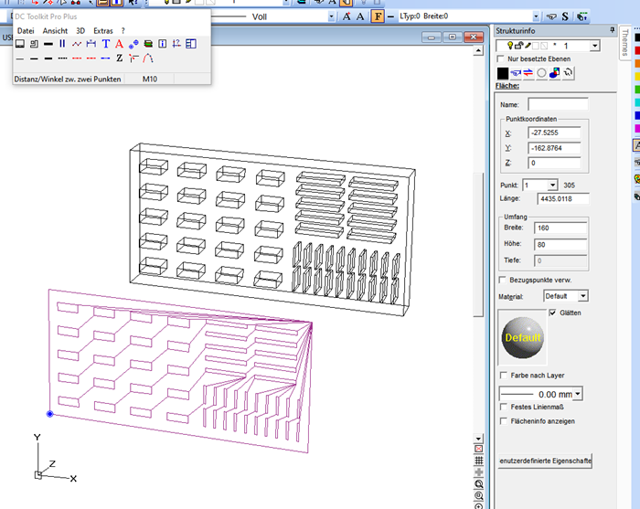Viewport: 640px width, 509px height.
Task: Open the Themes side tab
Action: 624,43
